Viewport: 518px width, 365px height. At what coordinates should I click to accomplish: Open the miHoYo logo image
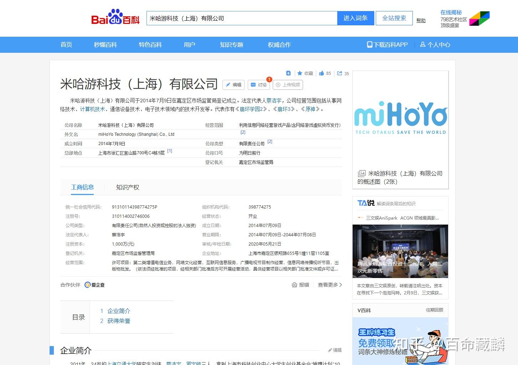400,118
